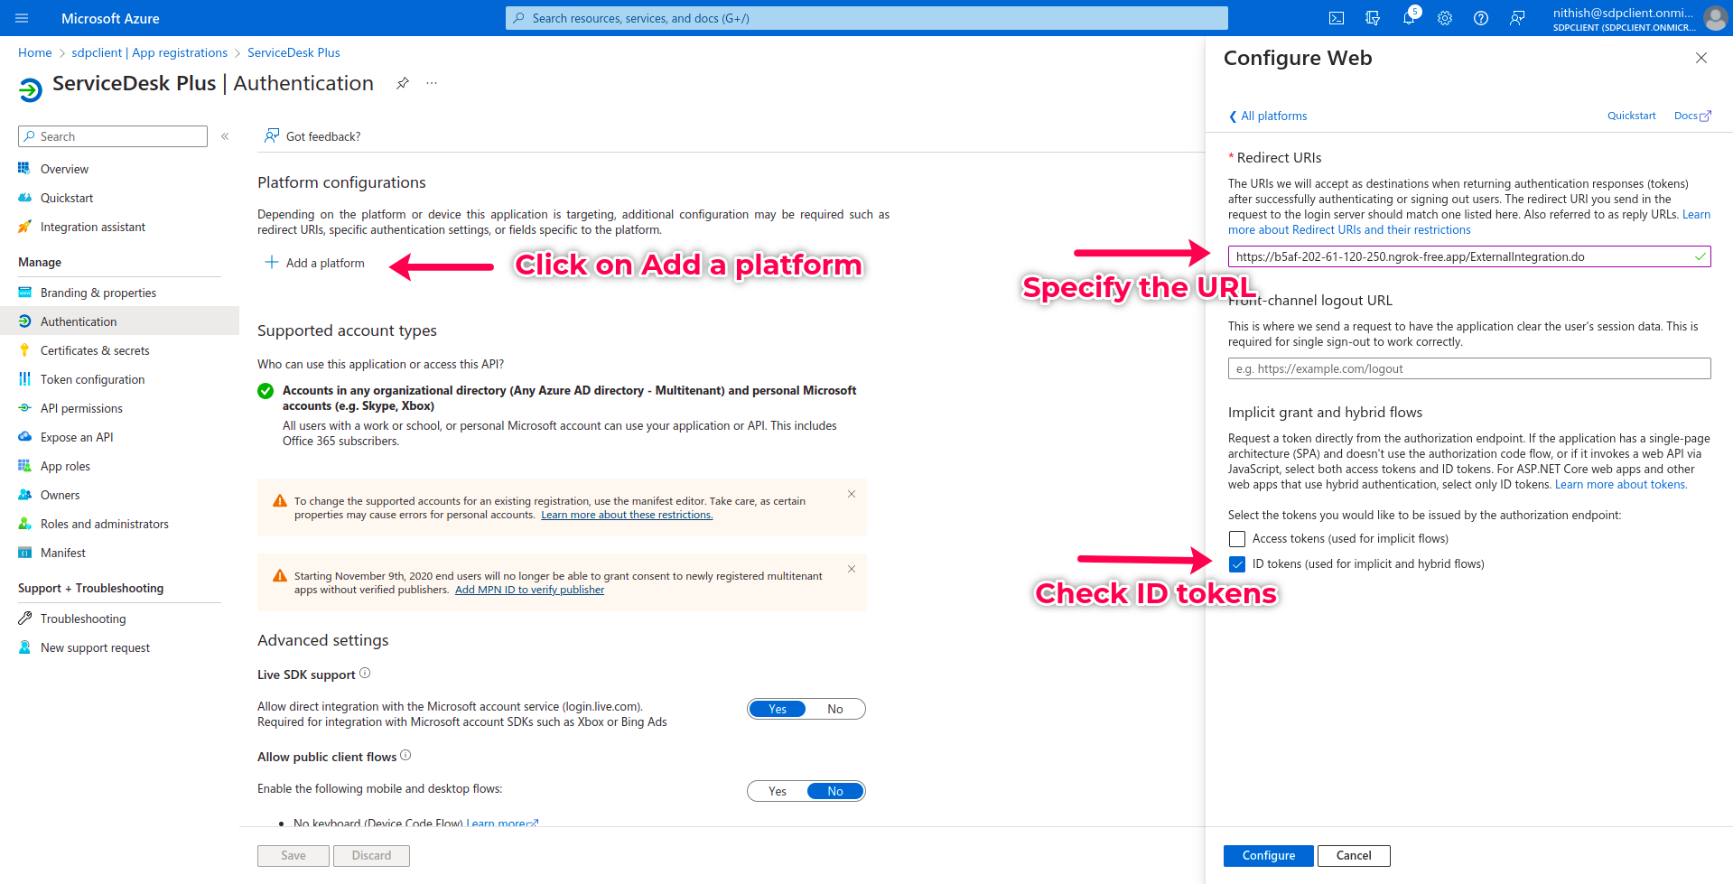Go to Home breadcrumb
This screenshot has width=1733, height=884.
coord(35,52)
